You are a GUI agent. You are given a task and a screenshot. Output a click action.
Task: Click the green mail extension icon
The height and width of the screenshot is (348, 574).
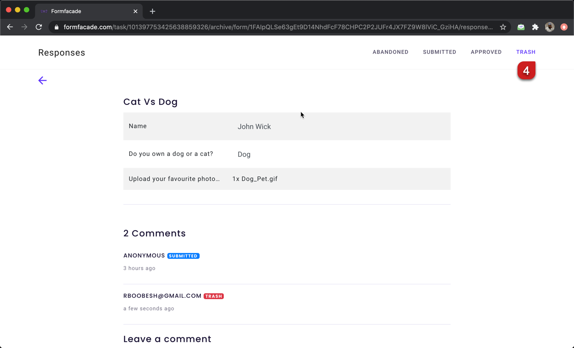(x=521, y=27)
